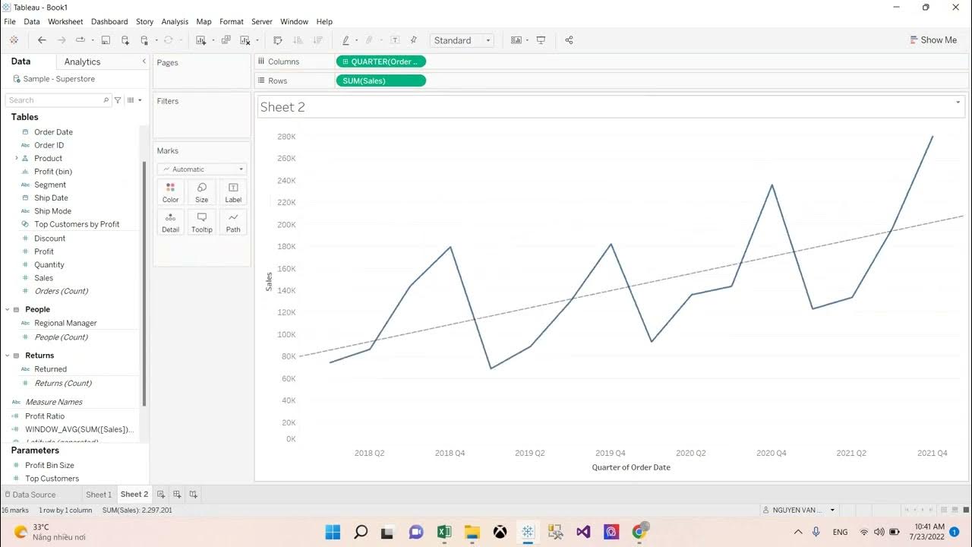
Task: Click the Show Me button
Action: 933,40
